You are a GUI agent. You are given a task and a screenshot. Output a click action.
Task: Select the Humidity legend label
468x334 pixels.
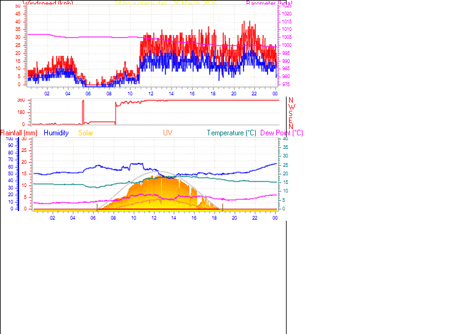57,133
